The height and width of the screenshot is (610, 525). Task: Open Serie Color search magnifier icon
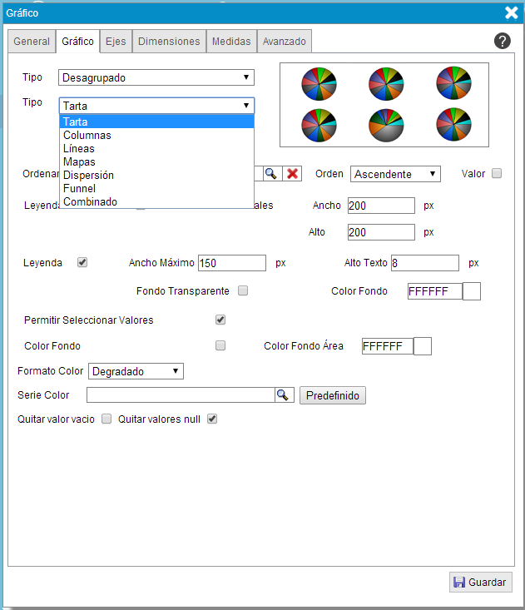(284, 395)
